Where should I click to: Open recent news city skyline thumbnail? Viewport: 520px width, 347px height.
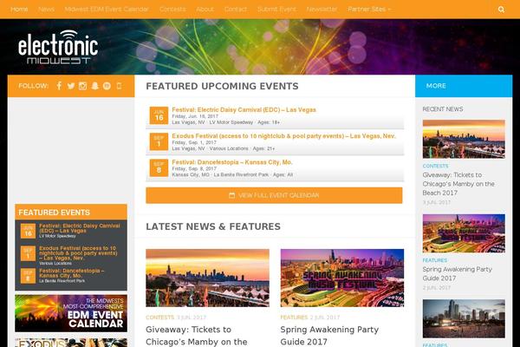[464, 318]
